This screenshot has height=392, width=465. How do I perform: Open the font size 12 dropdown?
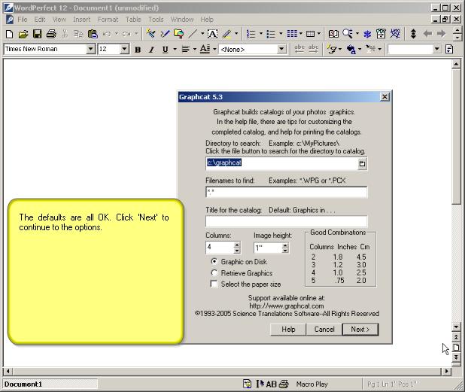(x=125, y=49)
